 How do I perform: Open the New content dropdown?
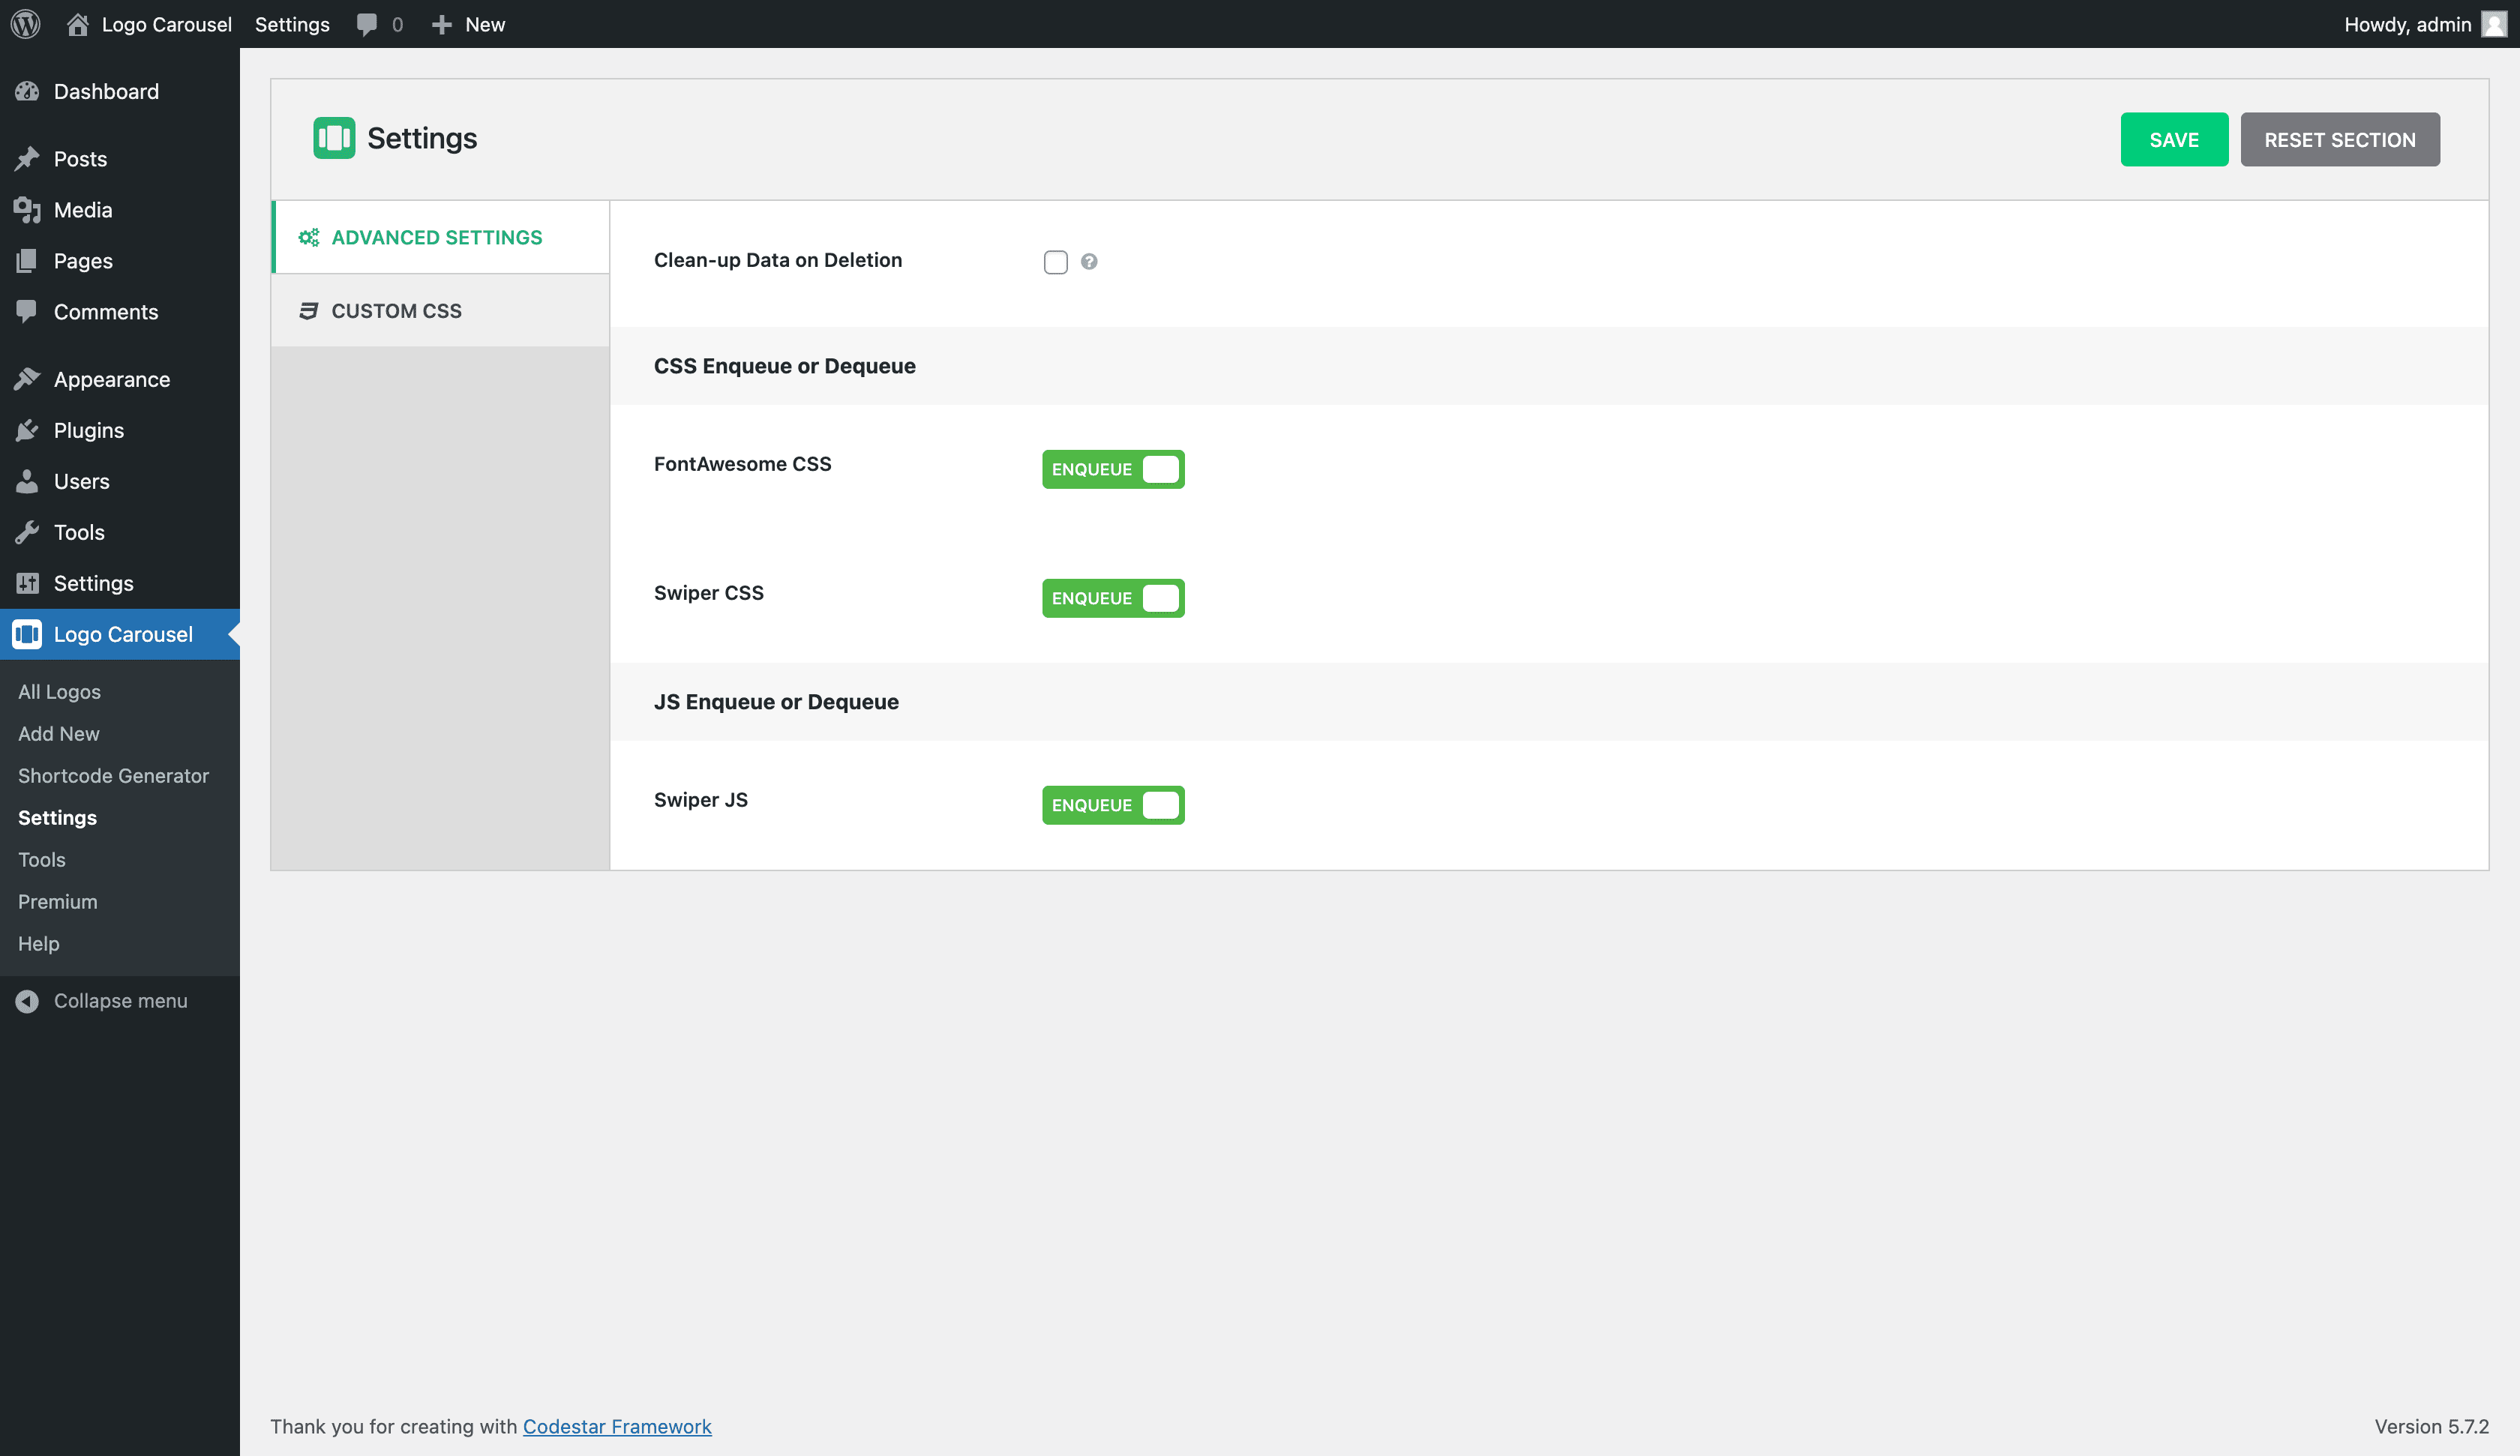[x=468, y=24]
